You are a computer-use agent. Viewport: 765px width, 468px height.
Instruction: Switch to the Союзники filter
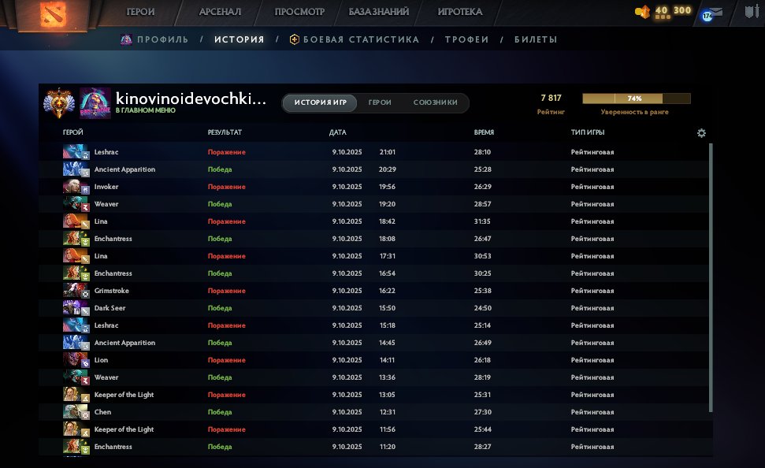435,103
